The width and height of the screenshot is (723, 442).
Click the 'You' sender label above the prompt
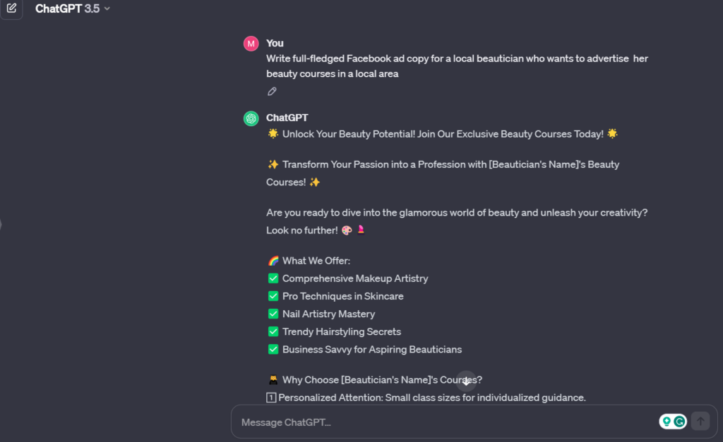274,43
